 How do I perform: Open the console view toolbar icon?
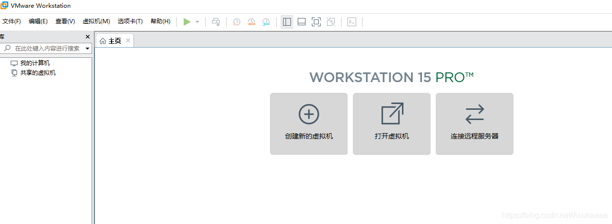(x=352, y=22)
